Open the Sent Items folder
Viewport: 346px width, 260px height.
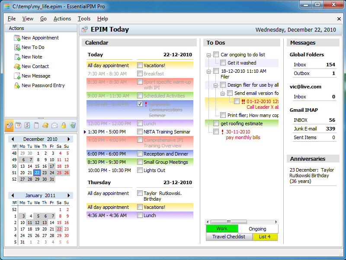pos(314,137)
